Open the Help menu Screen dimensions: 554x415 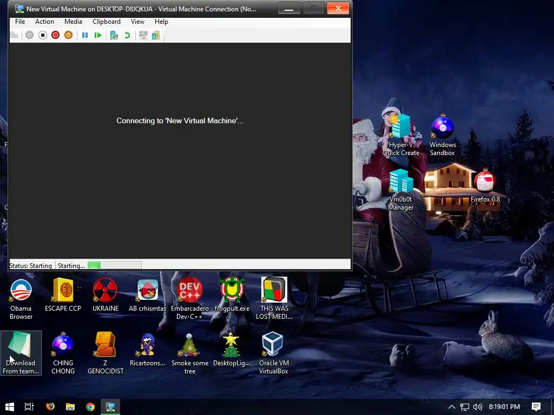161,22
